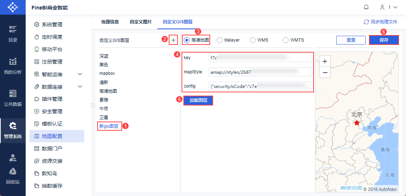The width and height of the screenshot is (406, 196).
Task: Open 公共数据 in the left navigation
Action: click(x=13, y=98)
